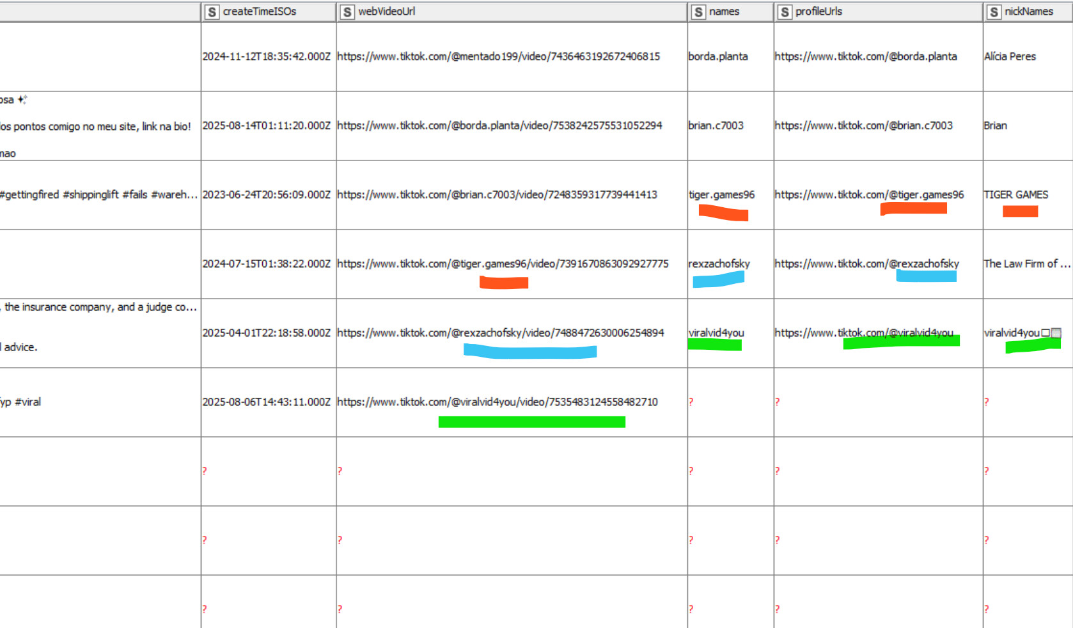This screenshot has height=628, width=1073.
Task: Click the S icon beside profileUrls header
Action: (785, 12)
